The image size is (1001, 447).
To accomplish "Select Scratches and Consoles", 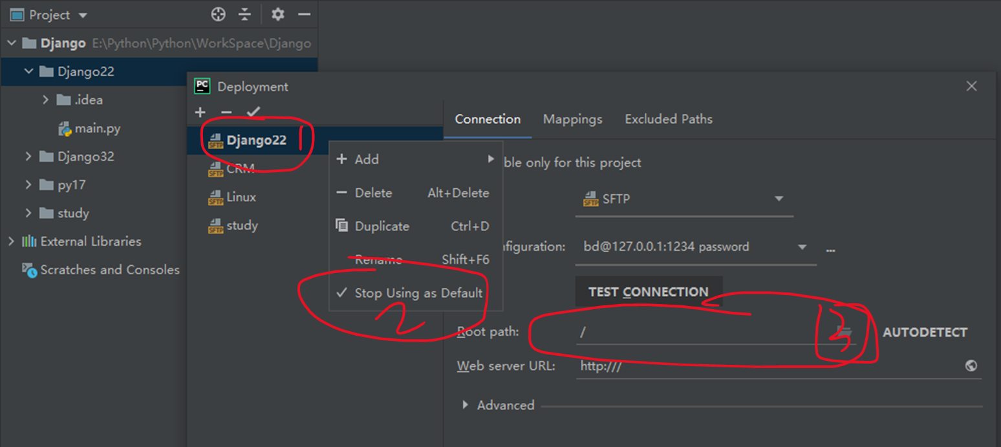I will 110,270.
